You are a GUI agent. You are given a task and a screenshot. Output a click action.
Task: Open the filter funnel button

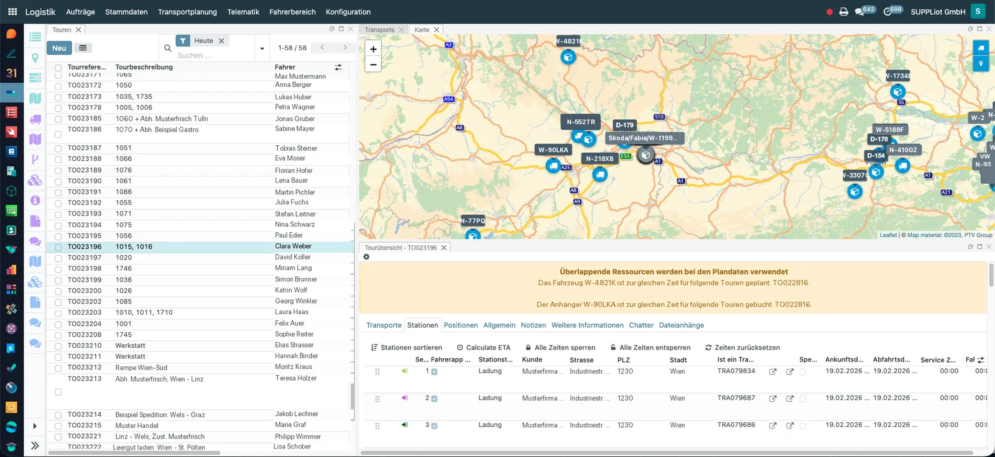click(183, 40)
